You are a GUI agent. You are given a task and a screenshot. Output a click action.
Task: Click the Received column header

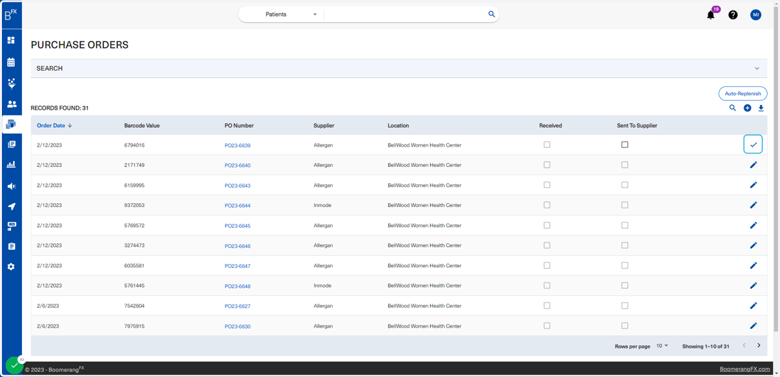(x=551, y=125)
